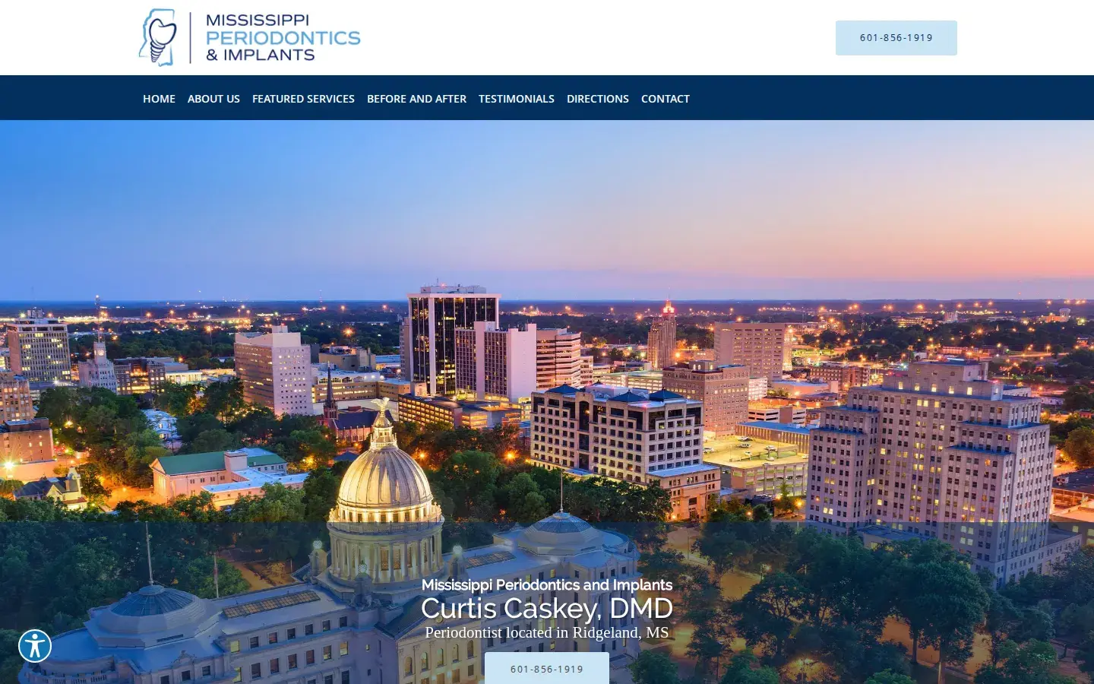Open the Testimonials page
The image size is (1094, 684).
517,99
